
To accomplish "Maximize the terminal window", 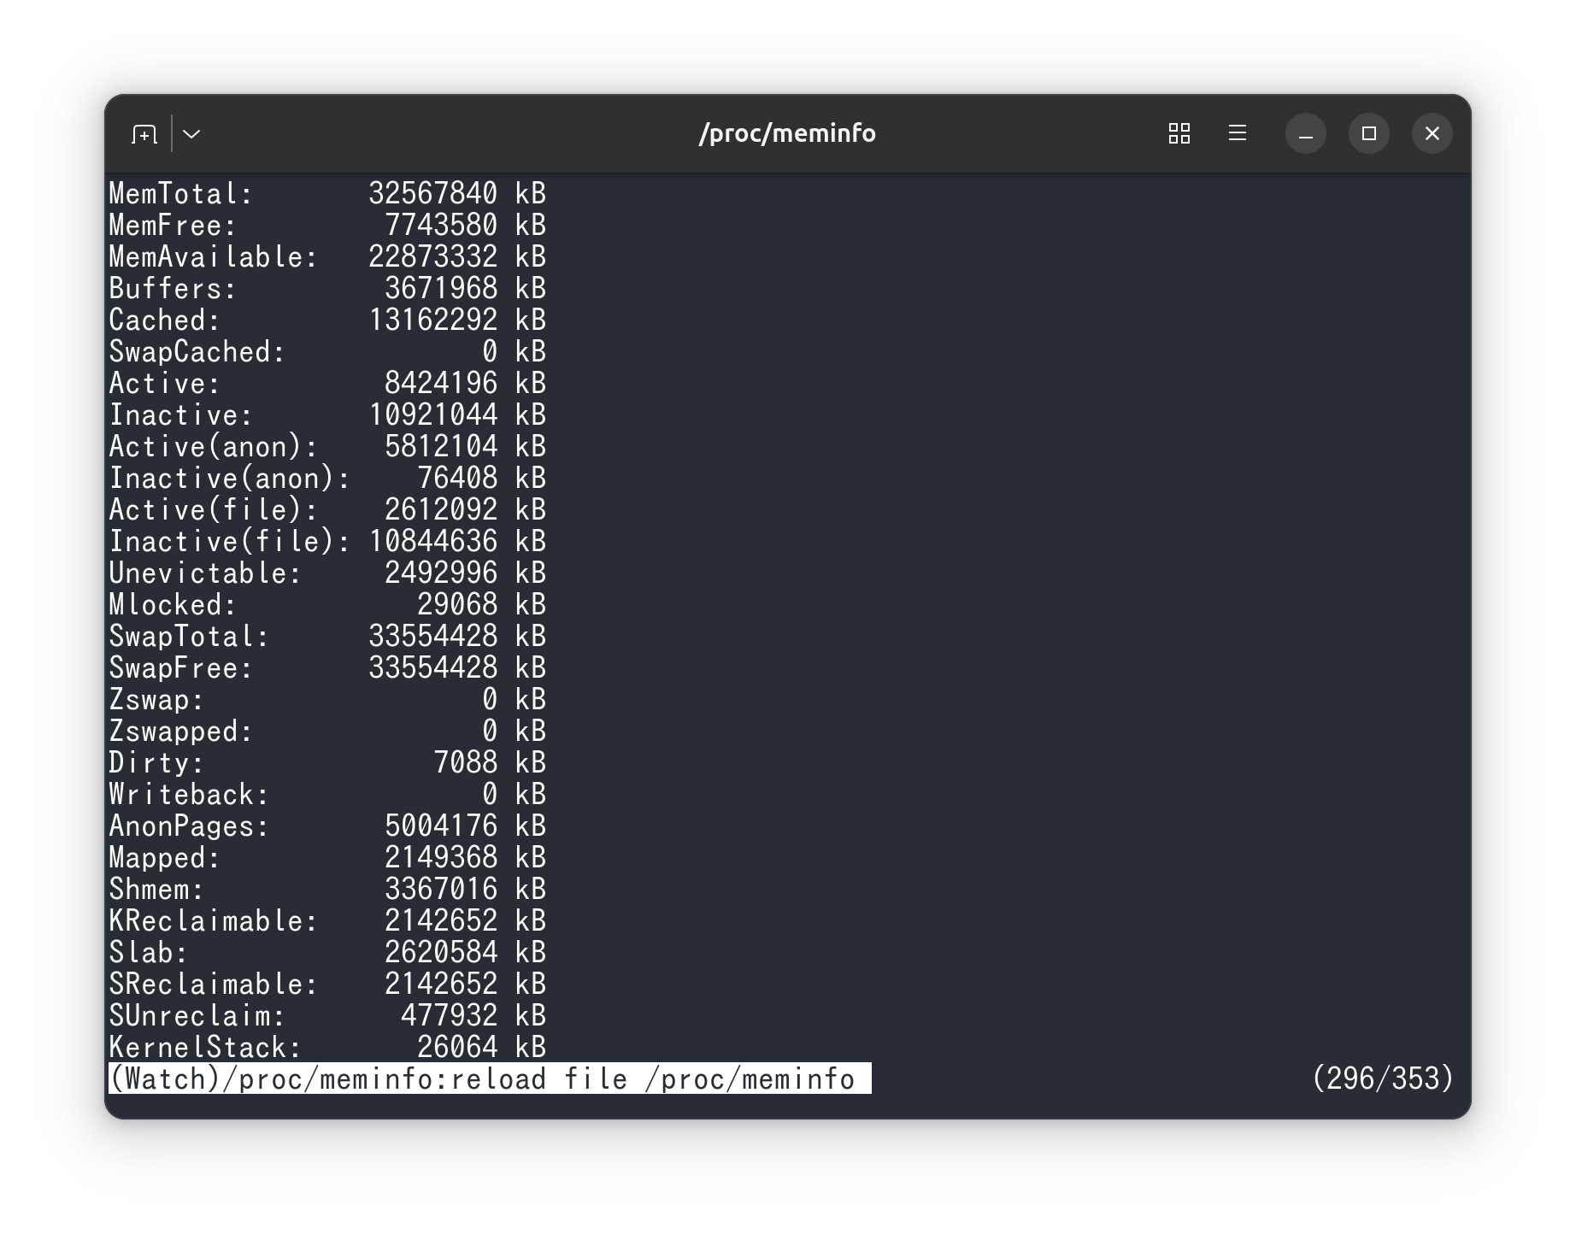I will (x=1369, y=134).
